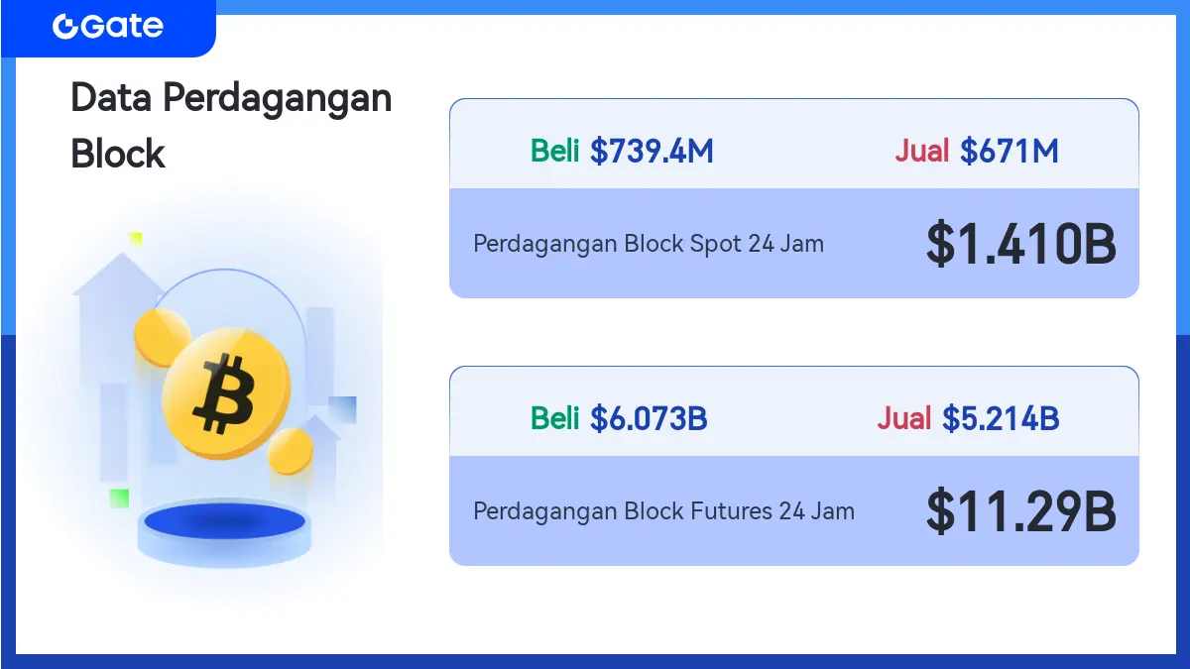The width and height of the screenshot is (1190, 669).
Task: Click the small gold coin lower right
Action: click(x=291, y=451)
